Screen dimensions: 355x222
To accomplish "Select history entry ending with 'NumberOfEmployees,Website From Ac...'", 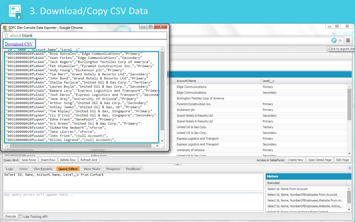I will (306, 200).
